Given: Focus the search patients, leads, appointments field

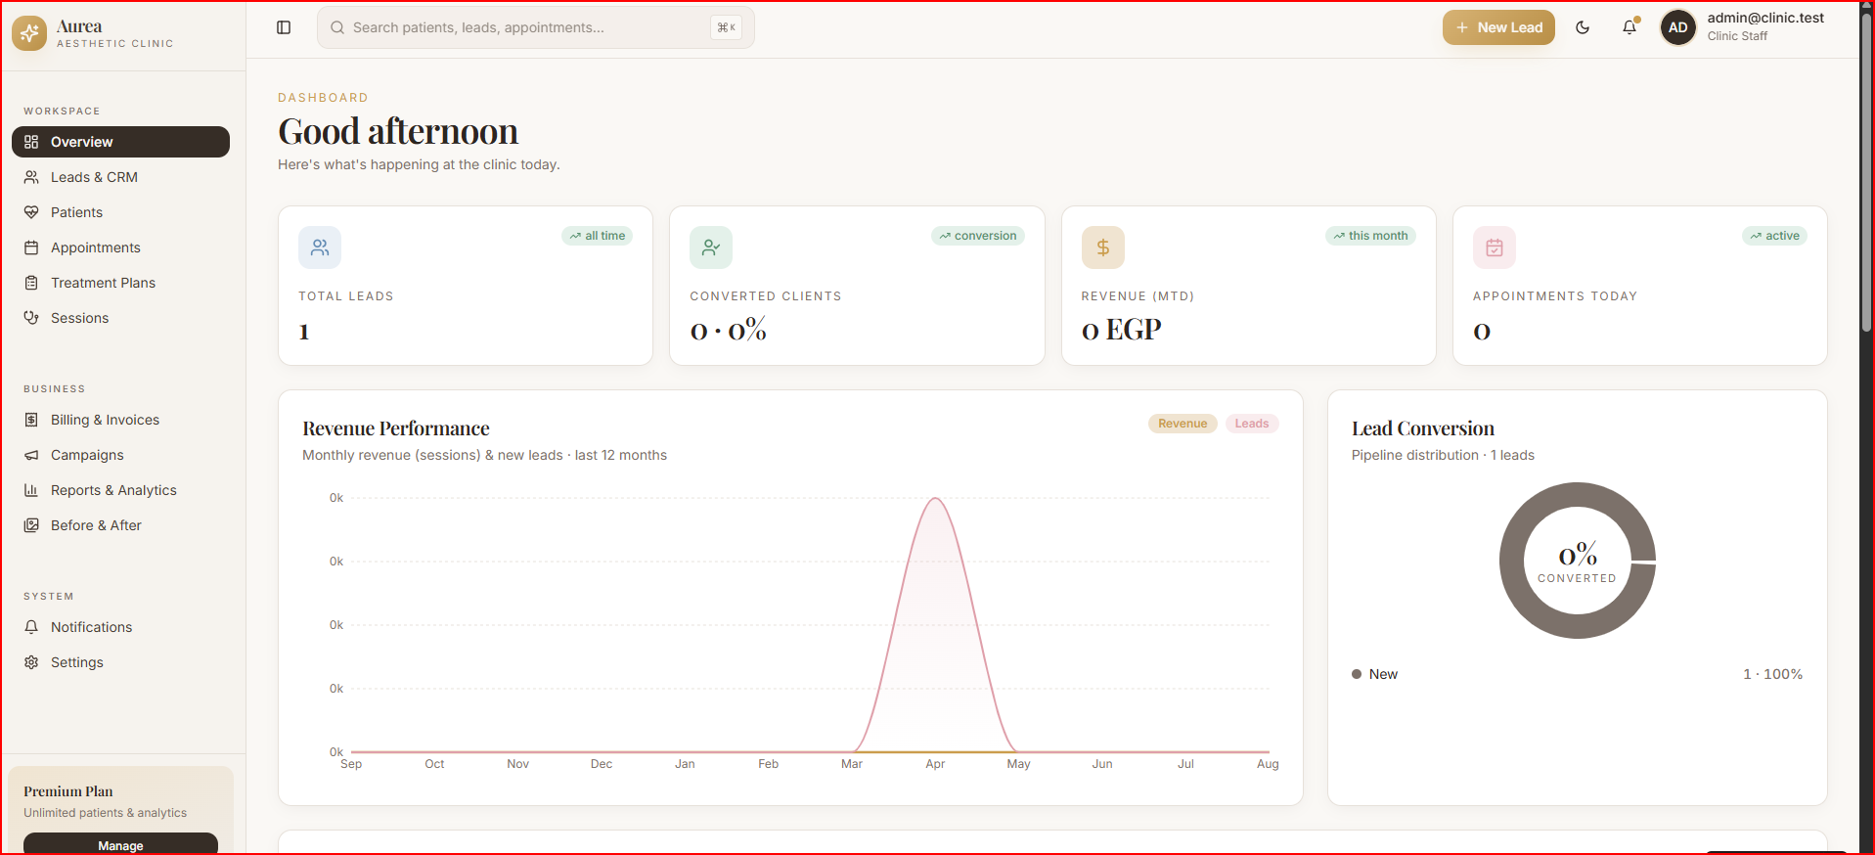Looking at the screenshot, I should pyautogui.click(x=536, y=27).
